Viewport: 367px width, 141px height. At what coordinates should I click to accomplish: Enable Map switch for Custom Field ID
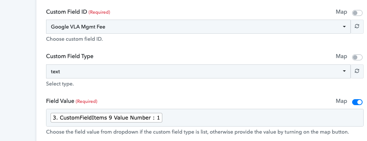pos(357,13)
